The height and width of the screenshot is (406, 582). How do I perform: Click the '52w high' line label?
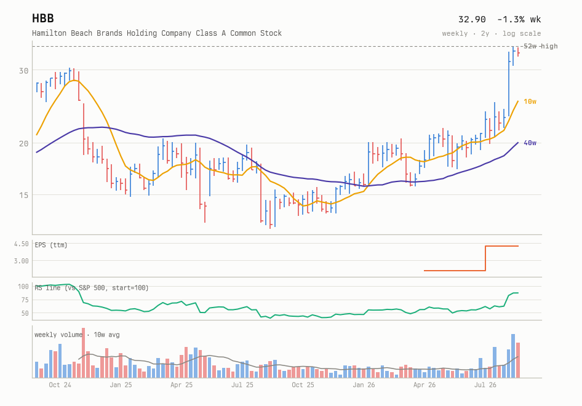(x=540, y=46)
